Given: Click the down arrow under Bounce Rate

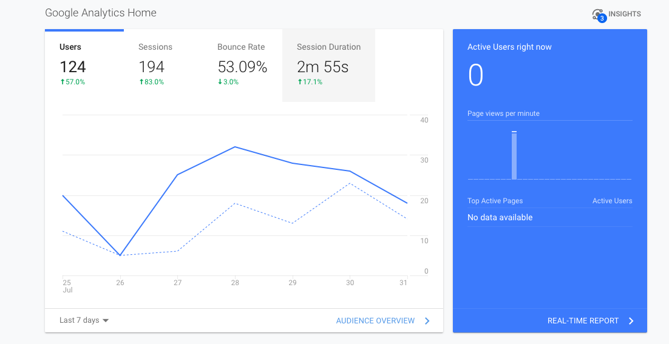Looking at the screenshot, I should (x=220, y=82).
